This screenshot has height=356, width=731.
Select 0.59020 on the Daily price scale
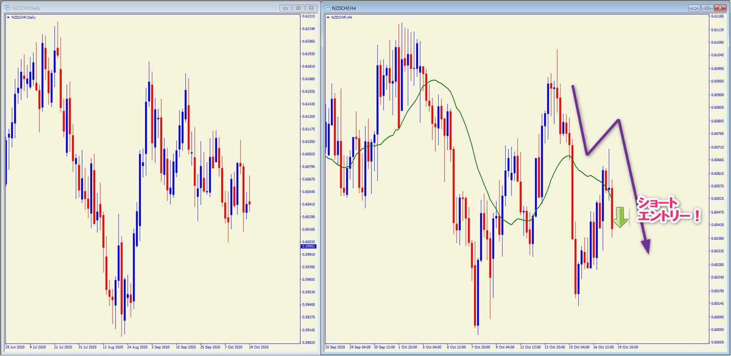point(309,342)
